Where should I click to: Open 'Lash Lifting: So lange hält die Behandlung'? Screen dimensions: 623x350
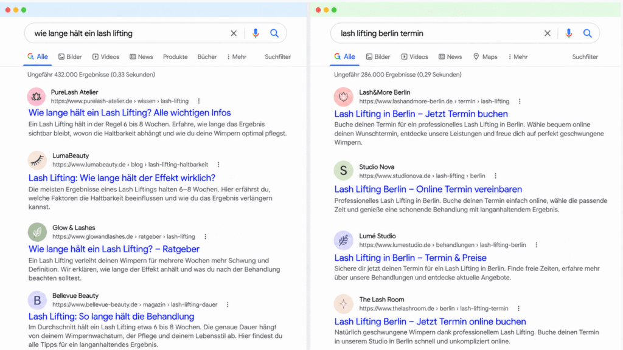click(x=111, y=317)
